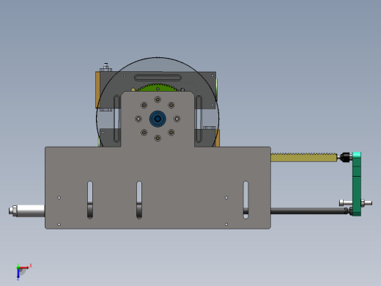
Task: Pick the hex bolt atop the dark plate
Action: tap(106, 67)
